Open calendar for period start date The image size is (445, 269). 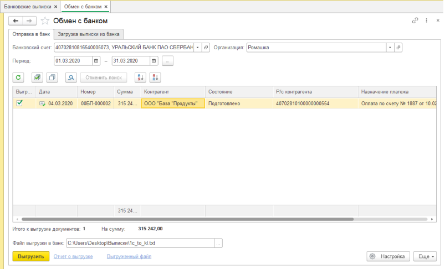pyautogui.click(x=96, y=61)
